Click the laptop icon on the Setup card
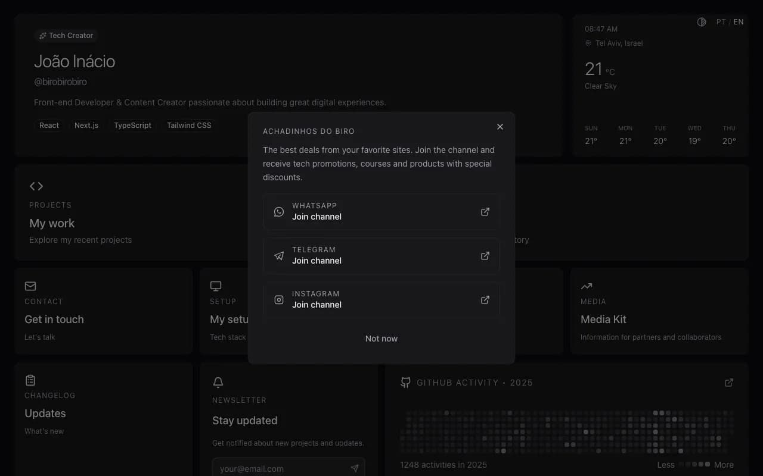763x476 pixels. click(215, 286)
